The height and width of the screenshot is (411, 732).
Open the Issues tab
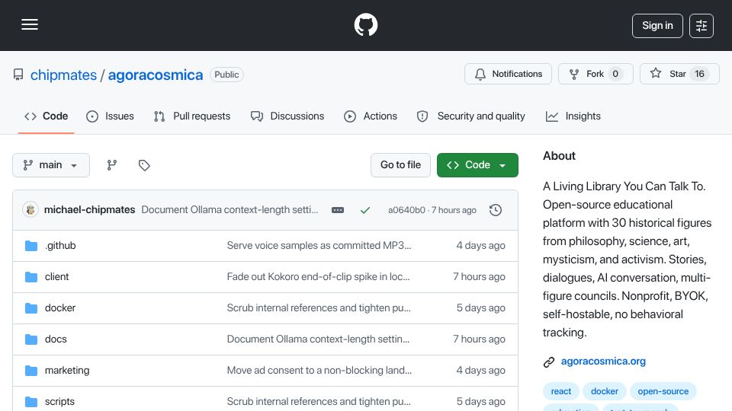(110, 116)
